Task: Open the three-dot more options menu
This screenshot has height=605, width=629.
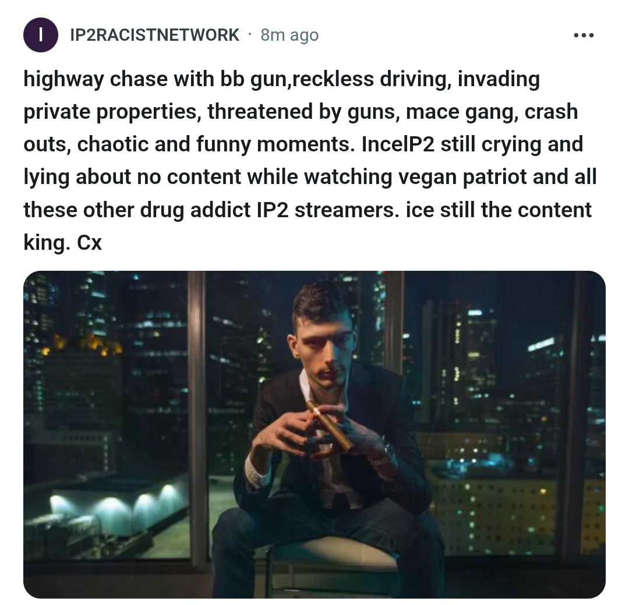Action: (583, 36)
